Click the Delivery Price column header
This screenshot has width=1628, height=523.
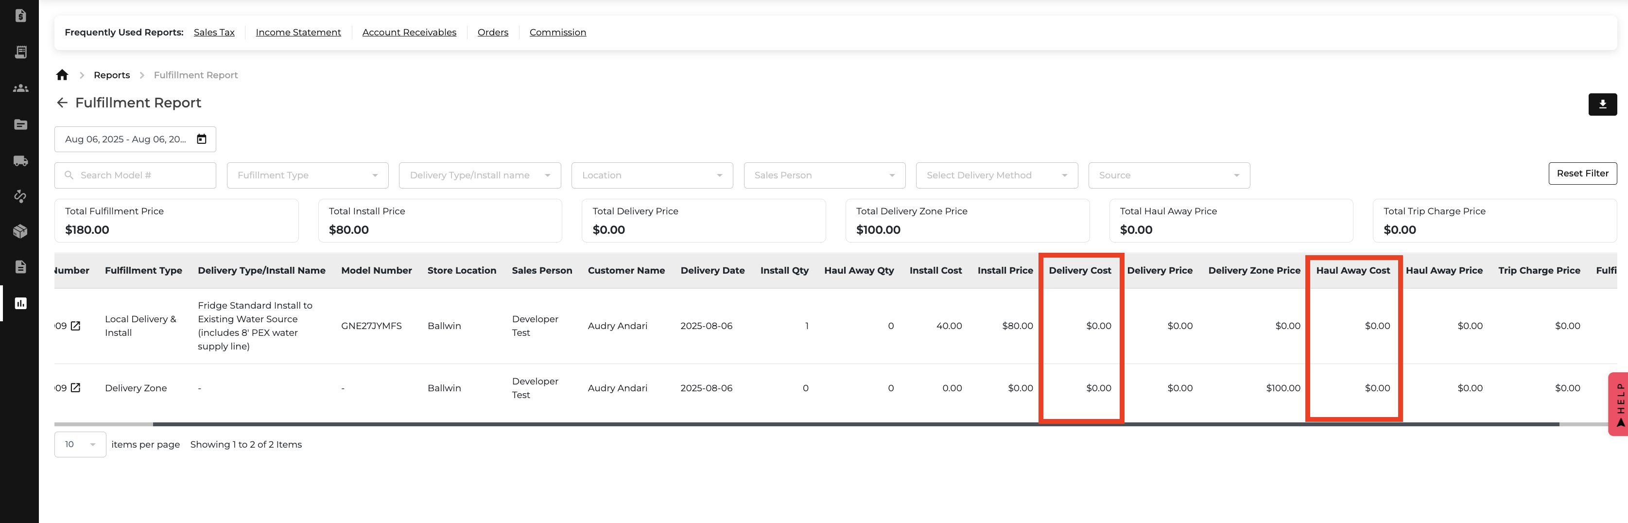pos(1160,271)
